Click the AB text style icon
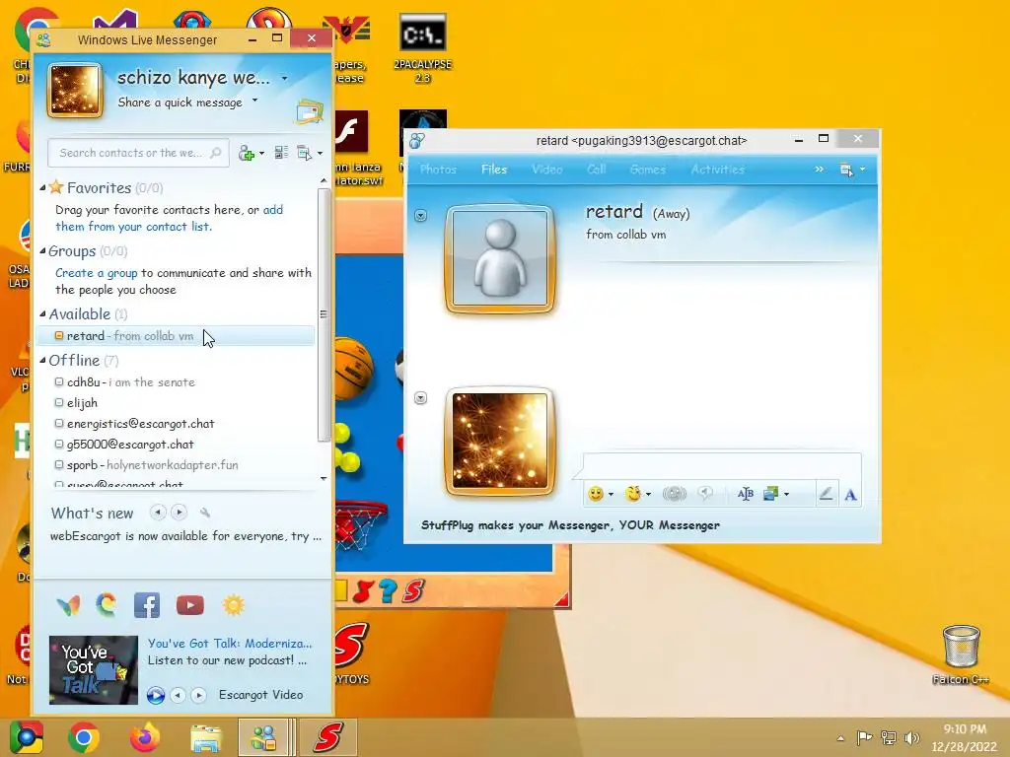 [746, 494]
